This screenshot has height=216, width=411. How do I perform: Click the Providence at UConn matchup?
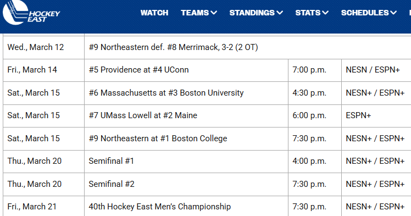click(x=138, y=70)
